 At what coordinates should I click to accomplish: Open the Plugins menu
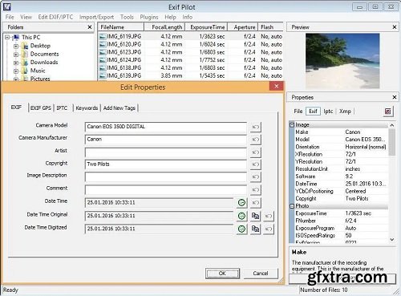click(149, 17)
